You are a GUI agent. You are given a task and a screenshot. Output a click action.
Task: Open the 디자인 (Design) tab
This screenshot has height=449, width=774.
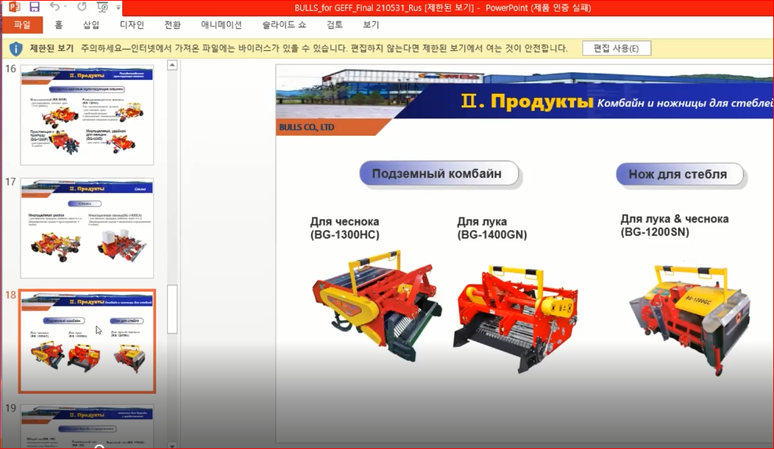point(132,25)
